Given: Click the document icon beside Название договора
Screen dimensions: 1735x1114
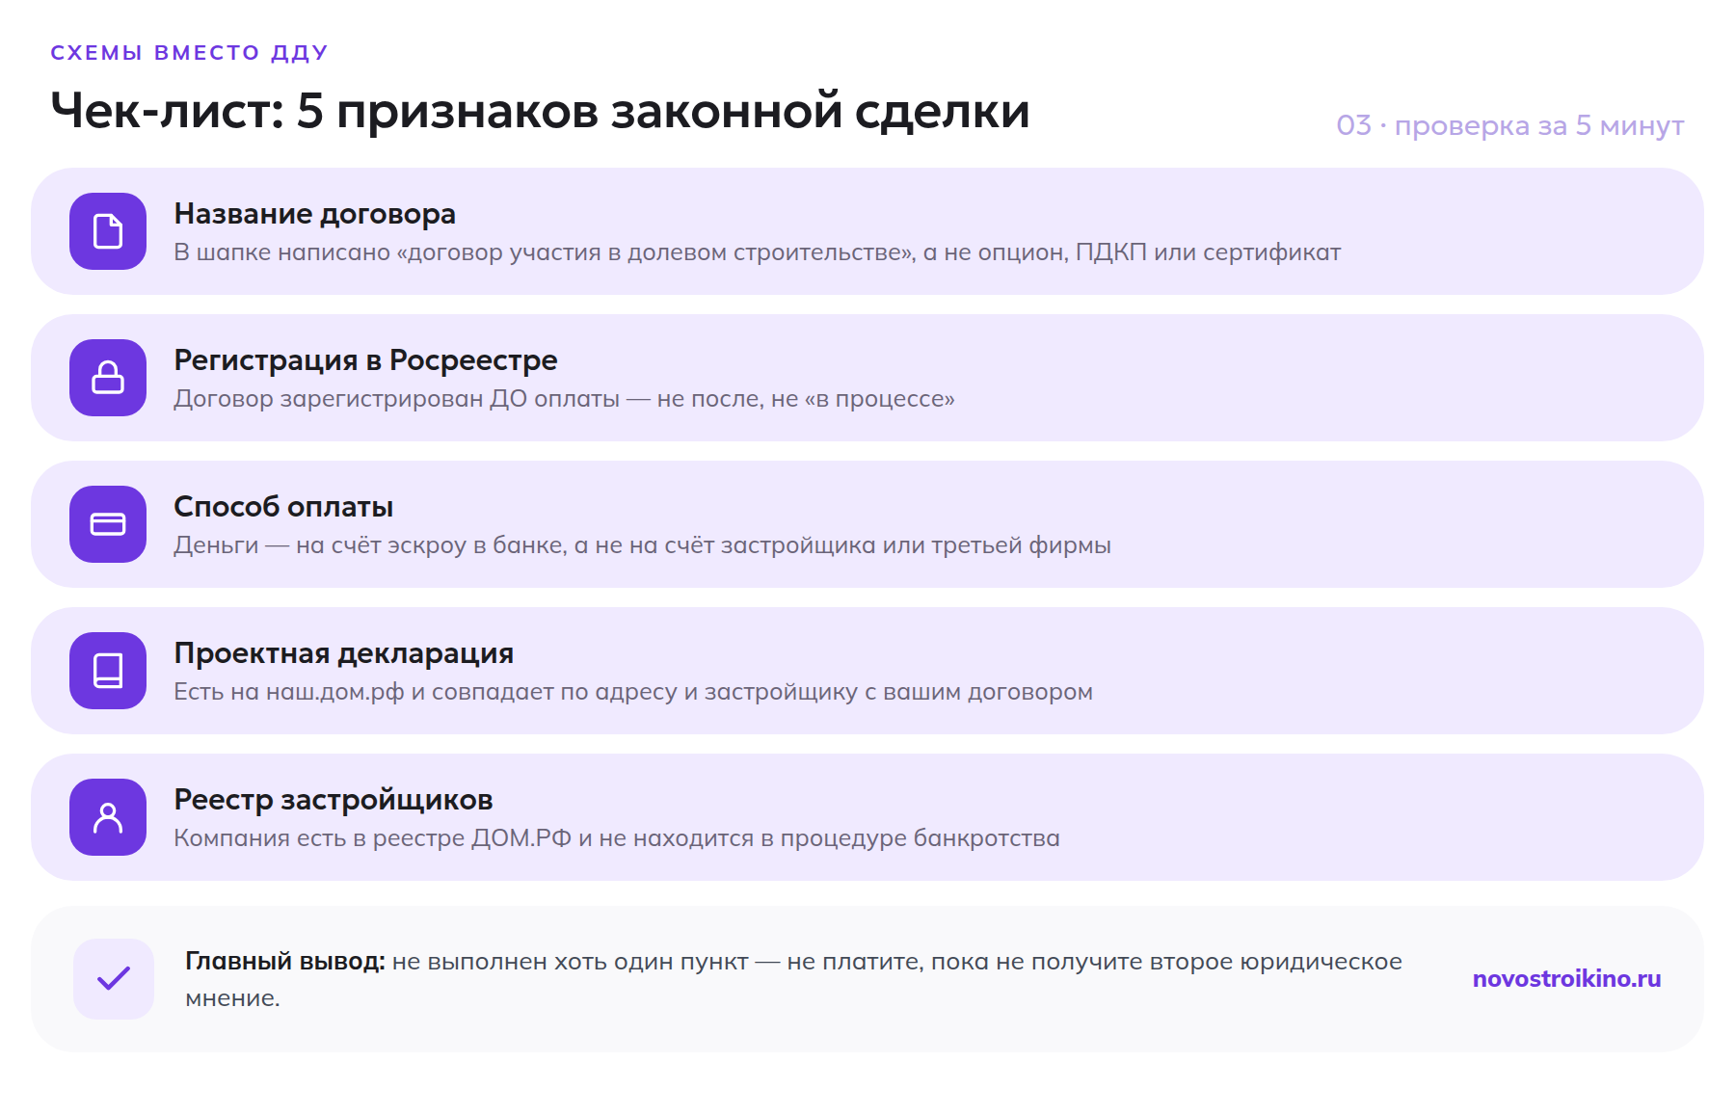Looking at the screenshot, I should coord(108,231).
